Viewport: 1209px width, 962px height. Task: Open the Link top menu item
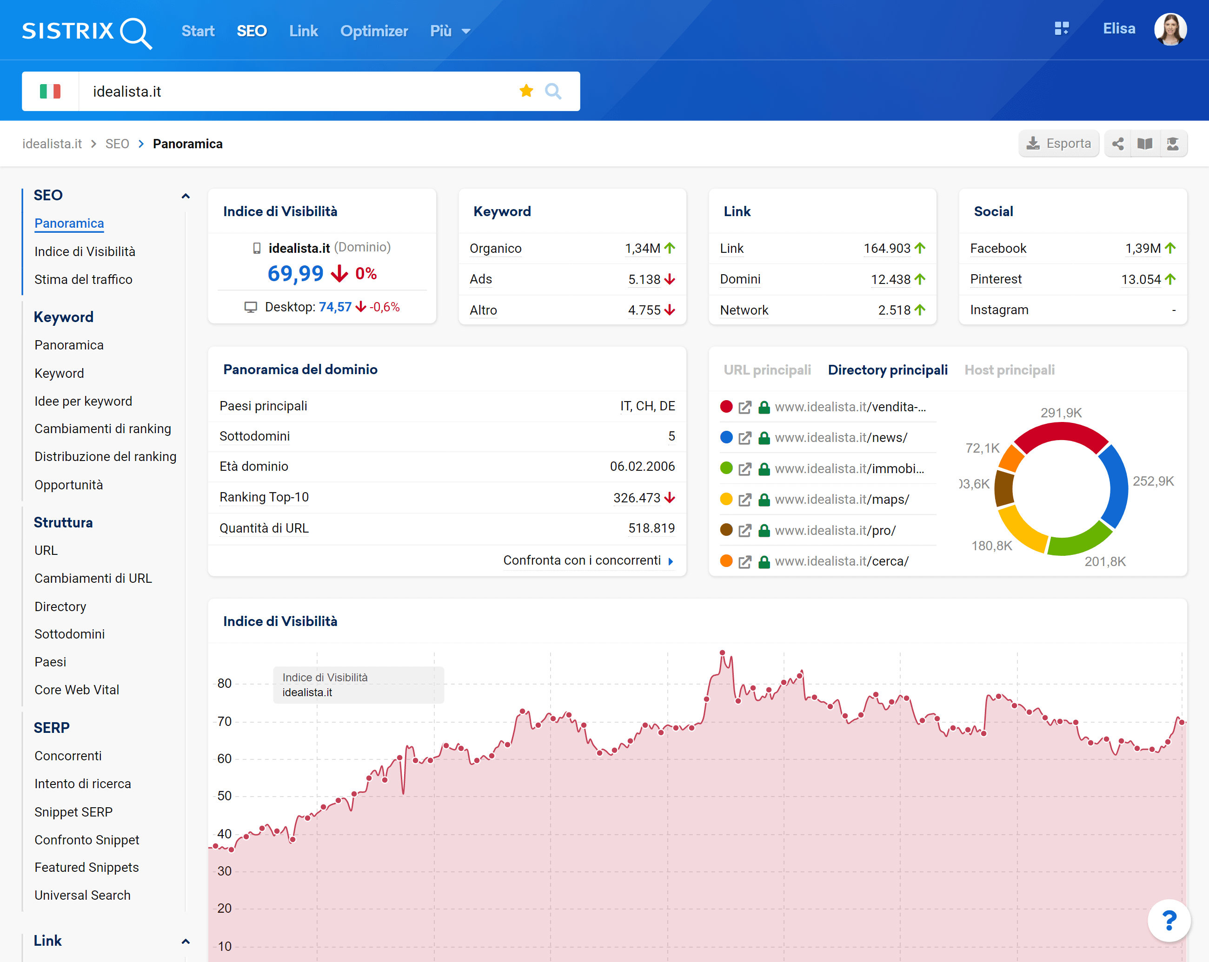(303, 31)
